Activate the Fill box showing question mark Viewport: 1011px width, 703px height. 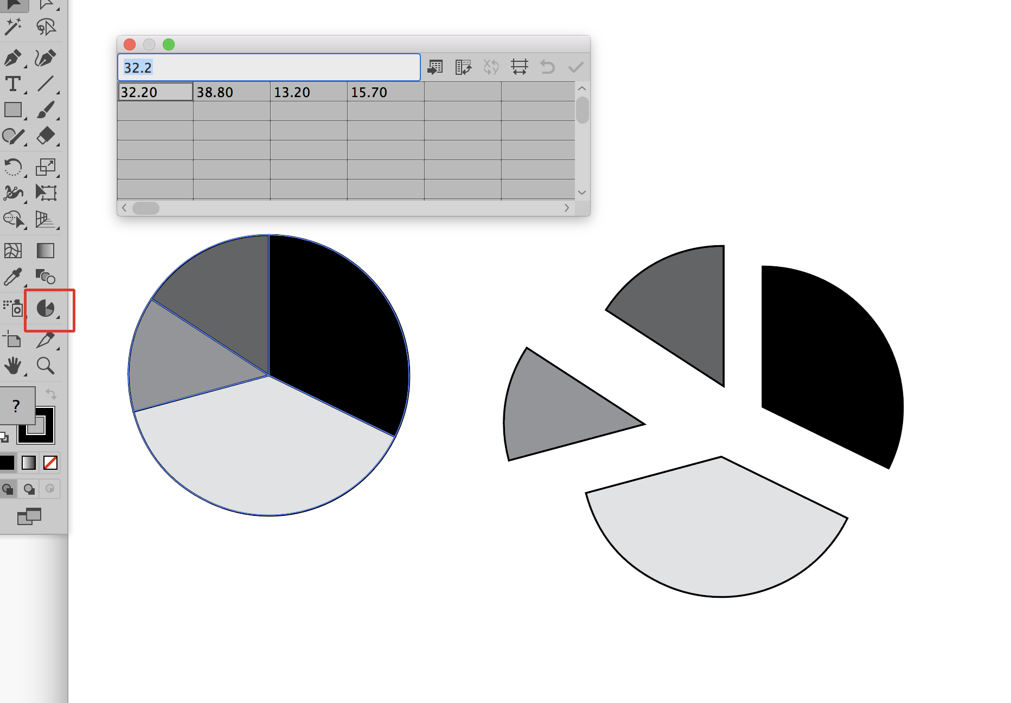point(16,405)
